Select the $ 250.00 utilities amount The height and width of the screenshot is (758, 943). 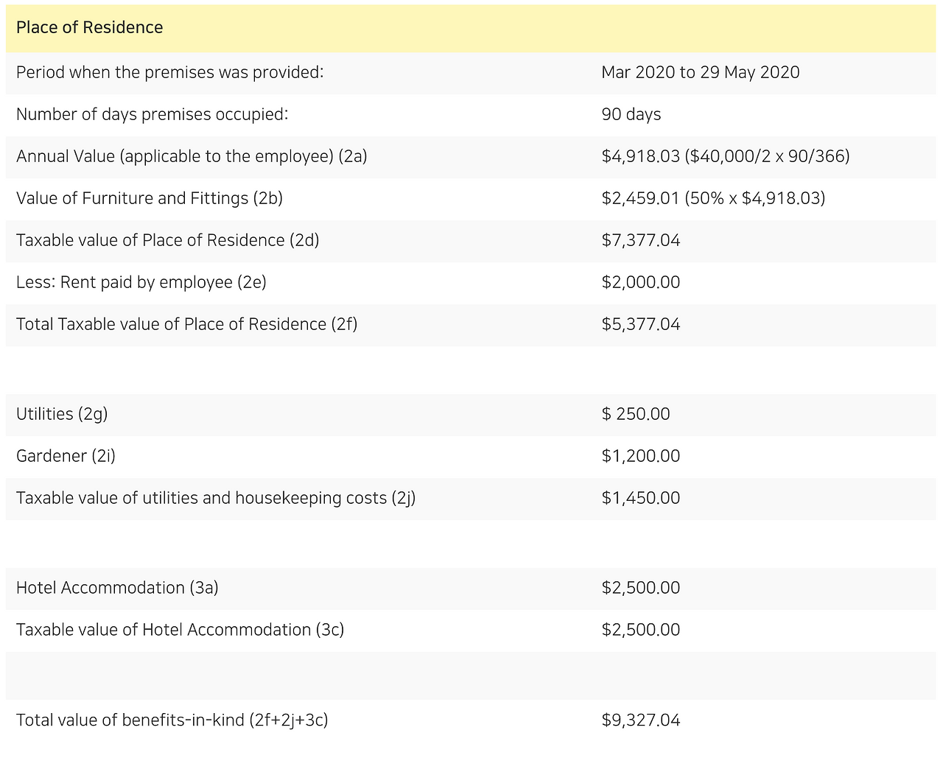point(635,415)
